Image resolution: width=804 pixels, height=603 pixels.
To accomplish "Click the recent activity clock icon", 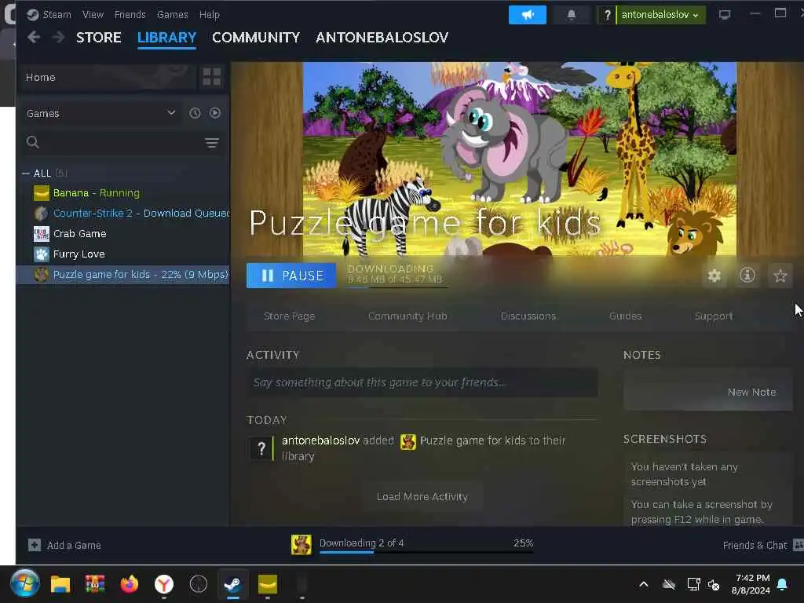I will pyautogui.click(x=195, y=113).
